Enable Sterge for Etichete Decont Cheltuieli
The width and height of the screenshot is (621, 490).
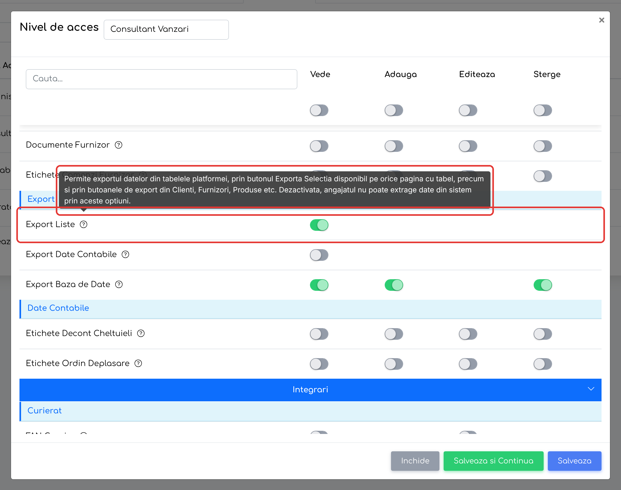pos(543,334)
